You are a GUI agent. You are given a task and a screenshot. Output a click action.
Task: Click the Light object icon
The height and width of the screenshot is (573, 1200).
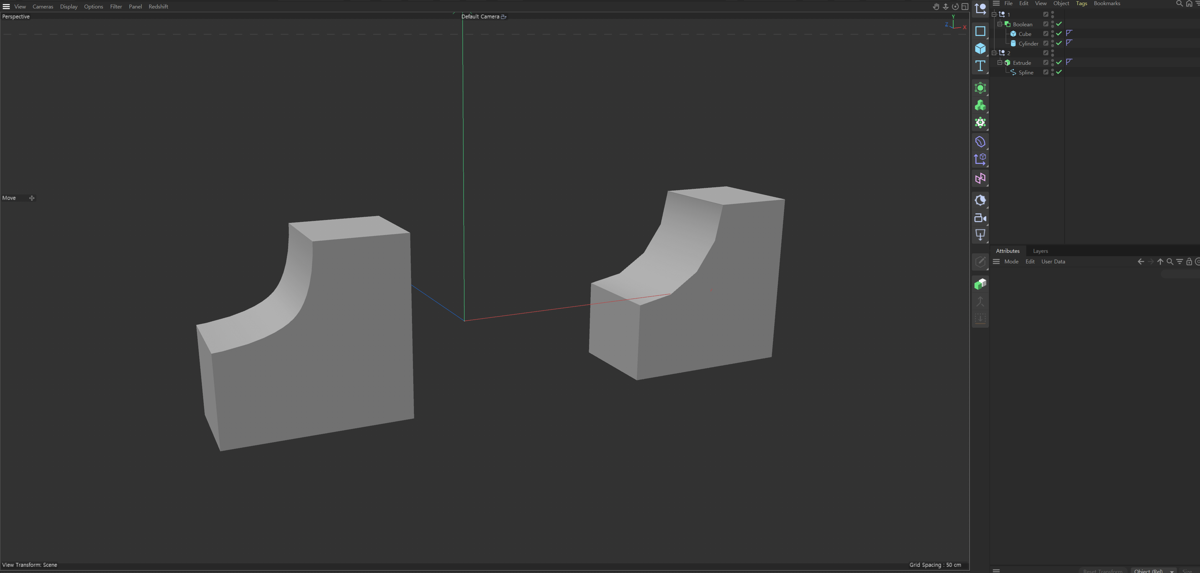(x=980, y=235)
